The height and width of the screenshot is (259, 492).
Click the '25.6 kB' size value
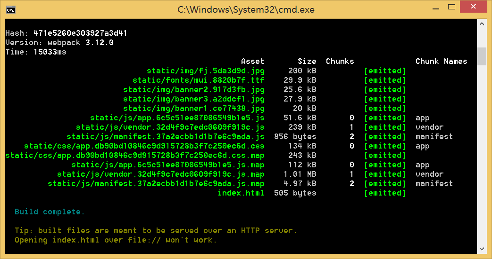pyautogui.click(x=300, y=89)
